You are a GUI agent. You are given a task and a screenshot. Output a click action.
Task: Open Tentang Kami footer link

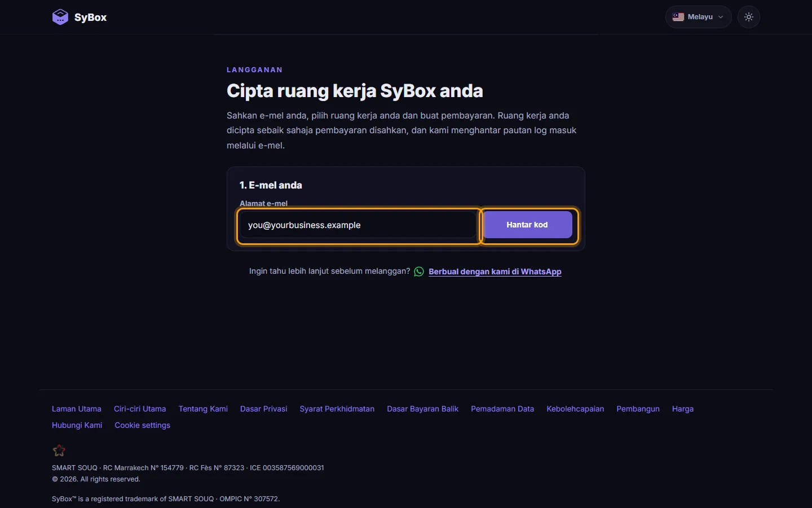(203, 409)
